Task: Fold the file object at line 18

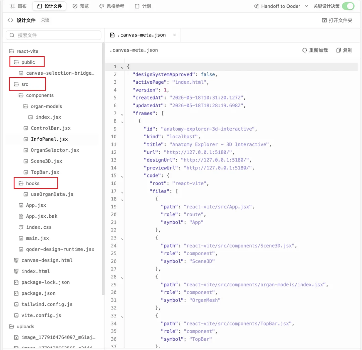Action: pos(122,200)
